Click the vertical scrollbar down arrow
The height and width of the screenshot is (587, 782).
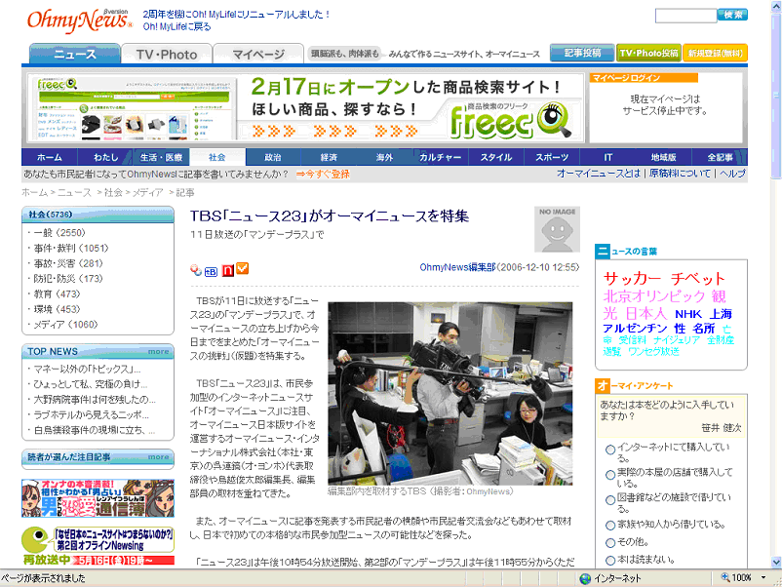776,562
